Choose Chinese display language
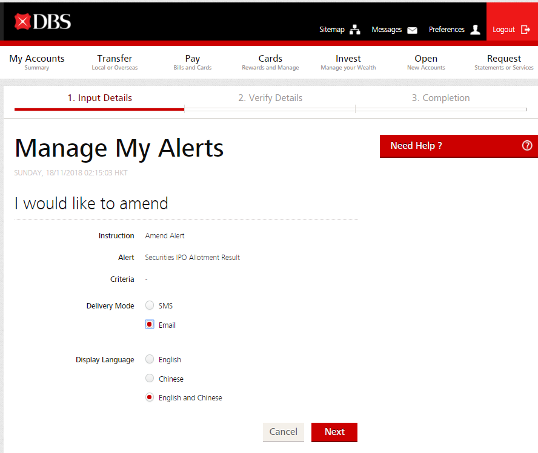 [x=150, y=379]
